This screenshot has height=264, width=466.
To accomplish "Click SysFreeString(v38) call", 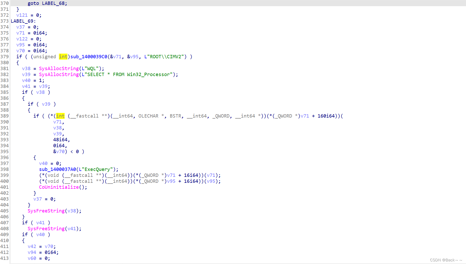I will tap(55, 211).
